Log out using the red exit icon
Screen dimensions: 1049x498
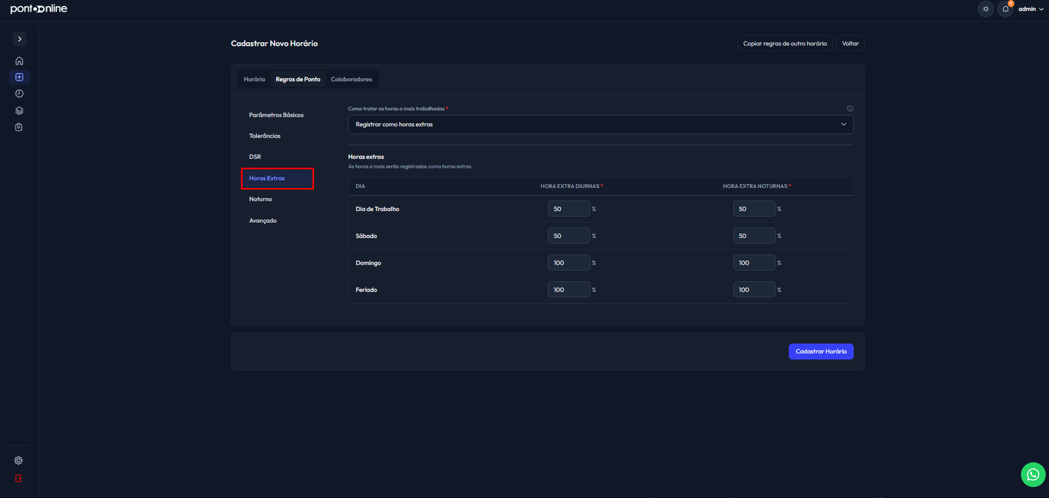click(x=18, y=478)
